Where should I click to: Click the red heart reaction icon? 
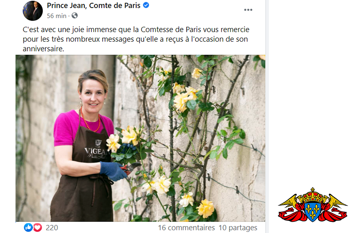pos(38,227)
